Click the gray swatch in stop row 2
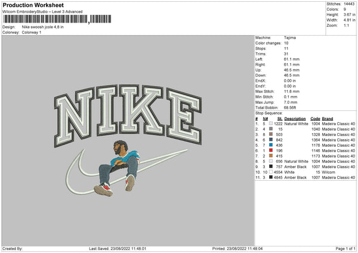 [x=271, y=129]
